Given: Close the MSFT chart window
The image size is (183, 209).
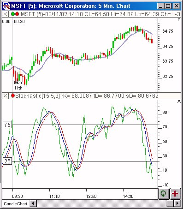Looking at the screenshot, I should coord(177,6).
